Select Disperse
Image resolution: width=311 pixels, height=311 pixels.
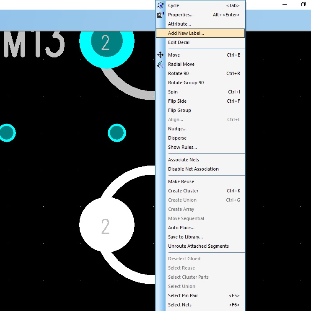[x=200, y=138]
